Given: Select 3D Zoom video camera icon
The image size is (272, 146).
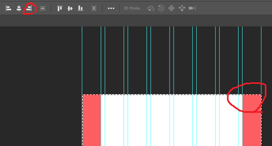Looking at the screenshot, I should pyautogui.click(x=192, y=8).
